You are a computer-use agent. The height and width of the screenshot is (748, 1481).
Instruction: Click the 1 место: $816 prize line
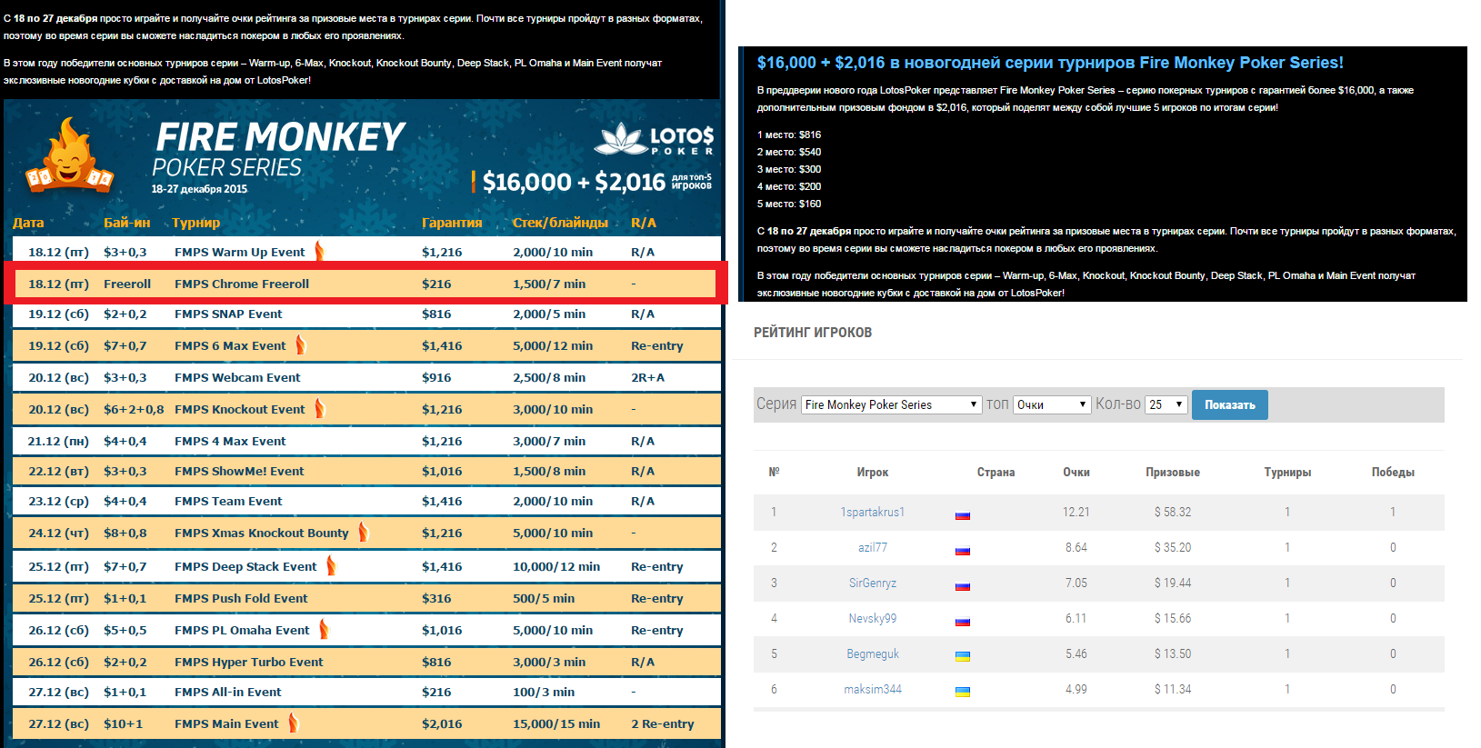pos(789,135)
